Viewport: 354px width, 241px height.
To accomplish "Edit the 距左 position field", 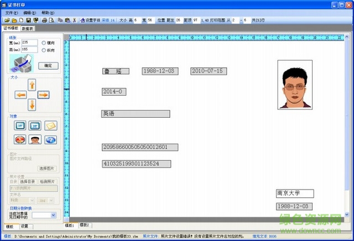I will pos(178,20).
